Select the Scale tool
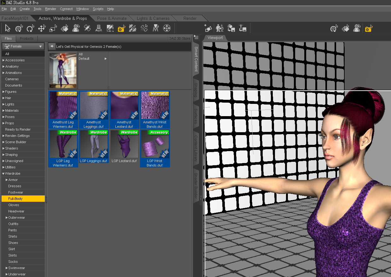This screenshot has width=391, height=277. pos(53,29)
